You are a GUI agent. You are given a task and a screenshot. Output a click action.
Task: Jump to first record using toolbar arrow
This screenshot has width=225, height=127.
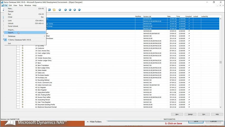coord(60,10)
